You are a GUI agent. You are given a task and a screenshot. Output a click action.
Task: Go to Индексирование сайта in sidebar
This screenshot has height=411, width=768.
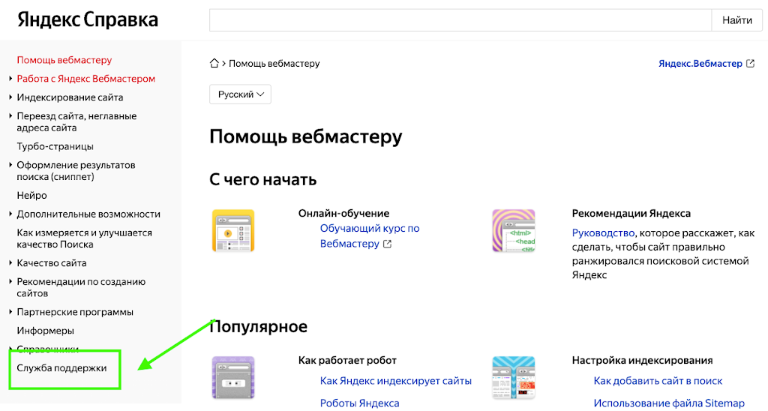70,97
